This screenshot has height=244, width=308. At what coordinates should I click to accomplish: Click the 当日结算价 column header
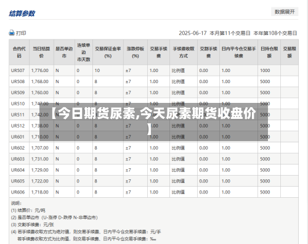pos(41,52)
